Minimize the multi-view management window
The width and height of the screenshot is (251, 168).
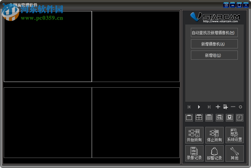(232, 5)
